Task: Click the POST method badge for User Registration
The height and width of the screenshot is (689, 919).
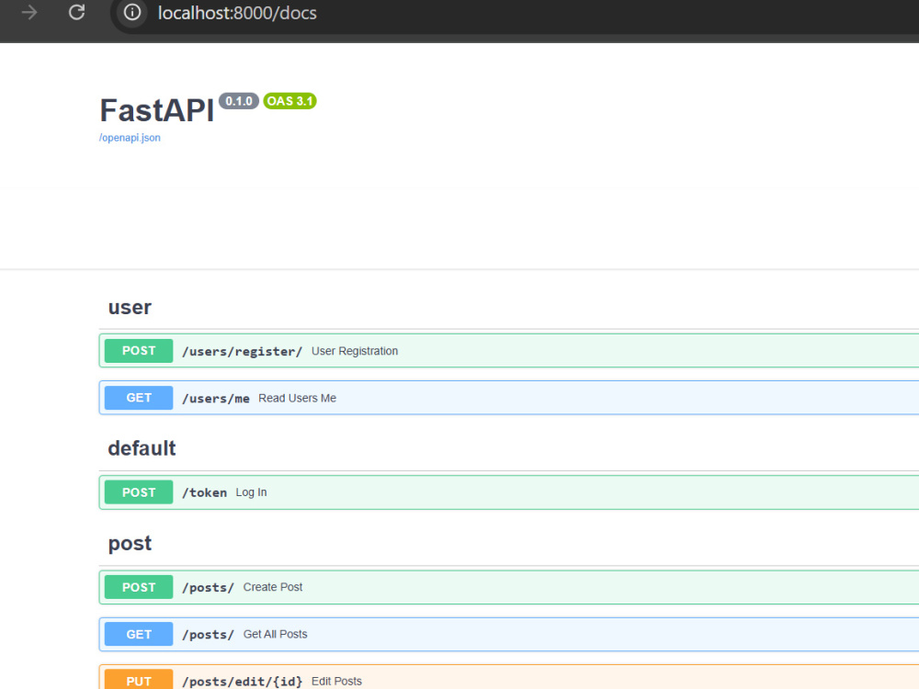Action: click(x=139, y=351)
